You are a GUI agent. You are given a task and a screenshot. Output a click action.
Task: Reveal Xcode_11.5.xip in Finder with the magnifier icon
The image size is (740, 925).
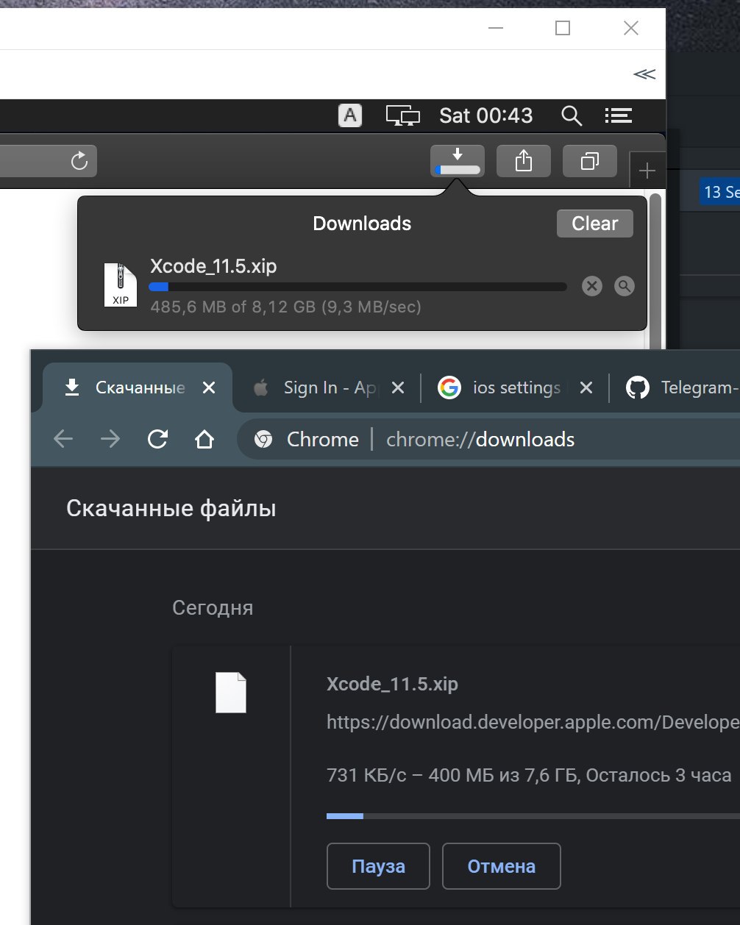[x=625, y=286]
